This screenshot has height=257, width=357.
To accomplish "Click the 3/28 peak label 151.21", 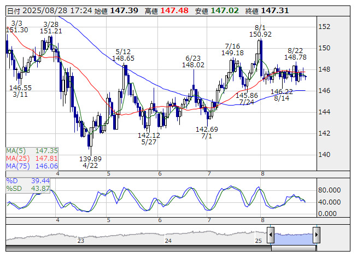I will (50, 31).
